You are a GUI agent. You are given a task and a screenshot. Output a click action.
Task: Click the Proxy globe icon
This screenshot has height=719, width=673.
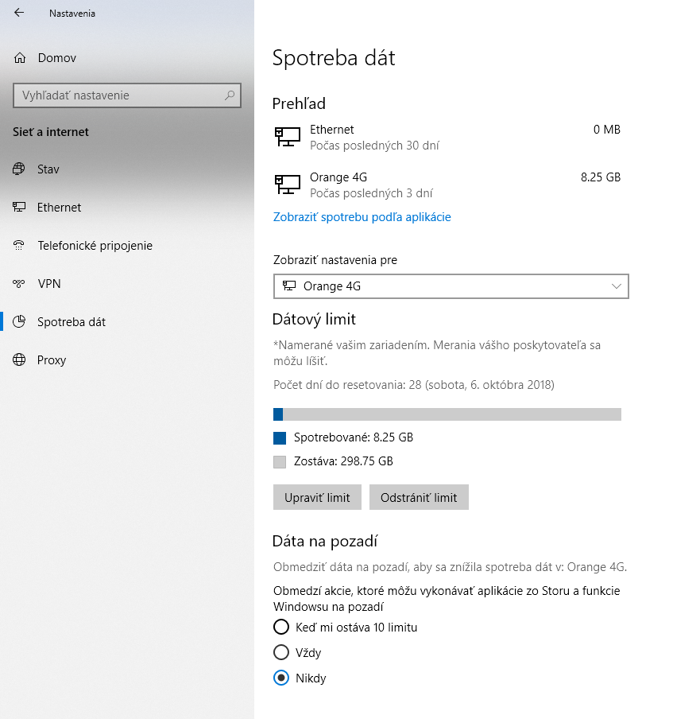[20, 360]
